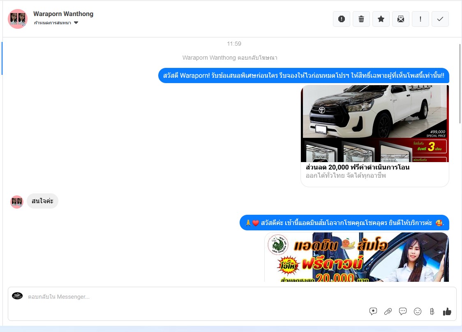The width and height of the screenshot is (462, 332).
Task: Click the conversation vertical scrollbar
Action: click(x=460, y=82)
